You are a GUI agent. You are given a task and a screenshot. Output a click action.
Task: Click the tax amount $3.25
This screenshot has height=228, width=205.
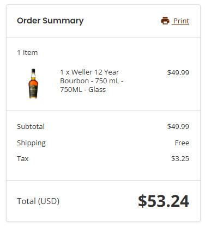180,159
